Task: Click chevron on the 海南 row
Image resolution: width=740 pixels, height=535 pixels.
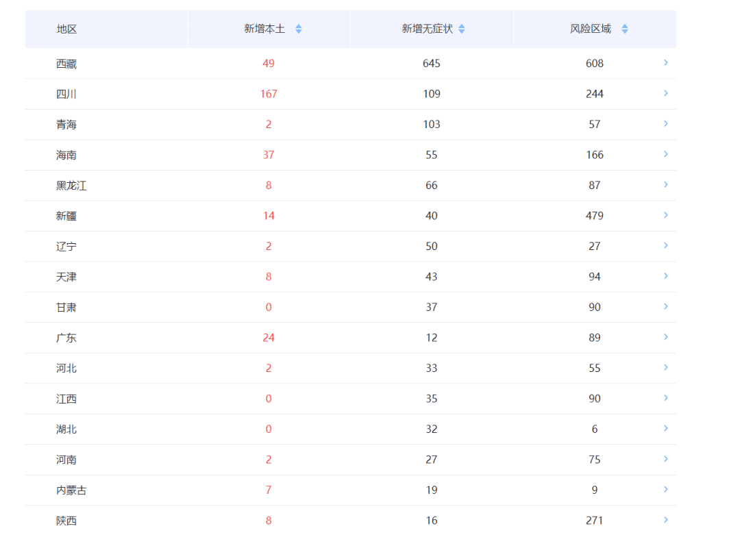Action: [x=665, y=154]
